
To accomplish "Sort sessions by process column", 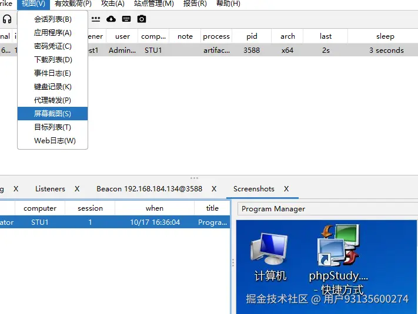I will pos(216,36).
